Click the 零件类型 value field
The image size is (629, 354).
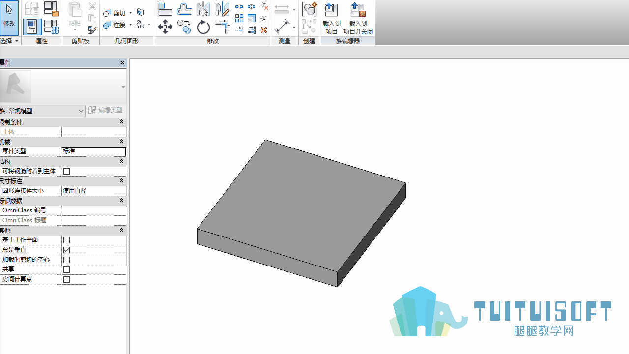click(94, 151)
